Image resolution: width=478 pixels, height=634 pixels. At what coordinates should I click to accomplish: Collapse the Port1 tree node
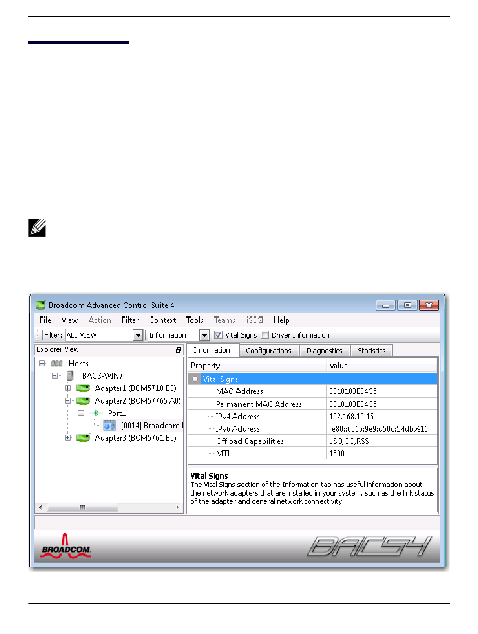point(81,413)
